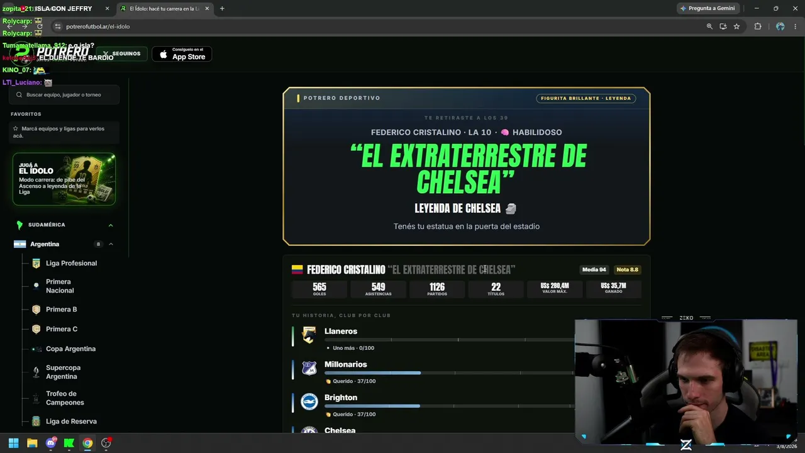Click the Liga Profesional shield icon
805x453 pixels.
click(x=36, y=264)
